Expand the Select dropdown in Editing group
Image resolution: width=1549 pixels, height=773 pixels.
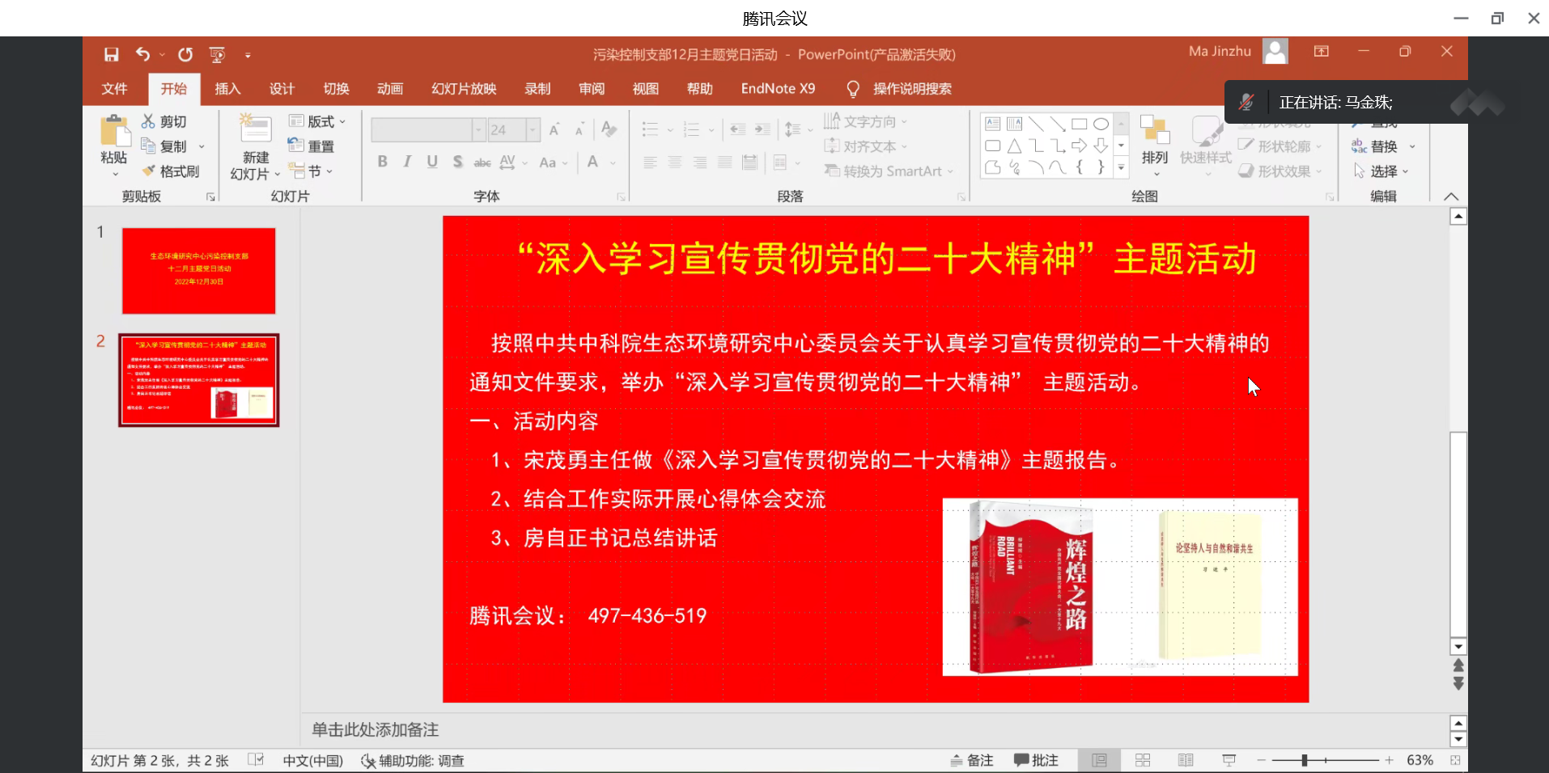tap(1384, 171)
